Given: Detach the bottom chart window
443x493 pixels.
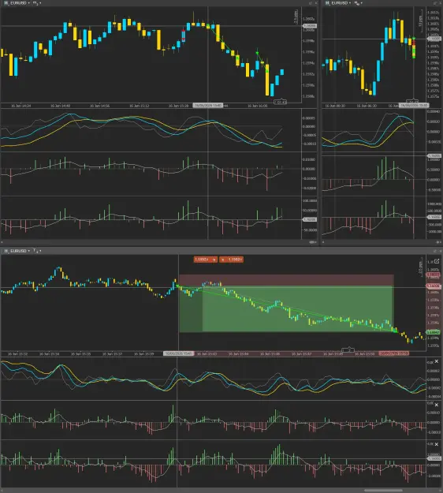Looking at the screenshot, I should point(435,251).
